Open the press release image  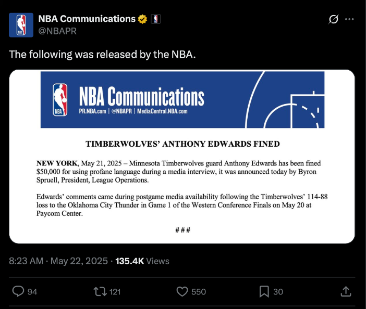[x=182, y=157]
